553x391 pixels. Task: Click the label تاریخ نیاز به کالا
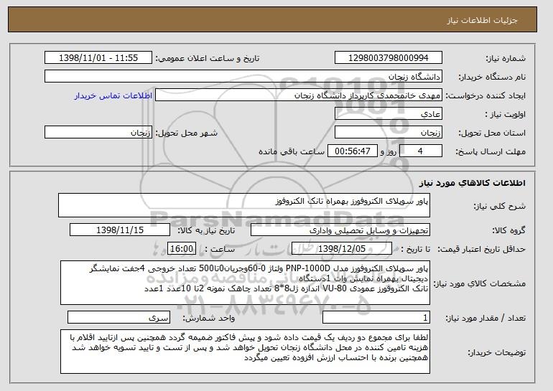[206, 231]
